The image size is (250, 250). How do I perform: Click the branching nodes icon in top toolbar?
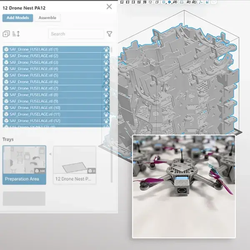pyautogui.click(x=201, y=2)
